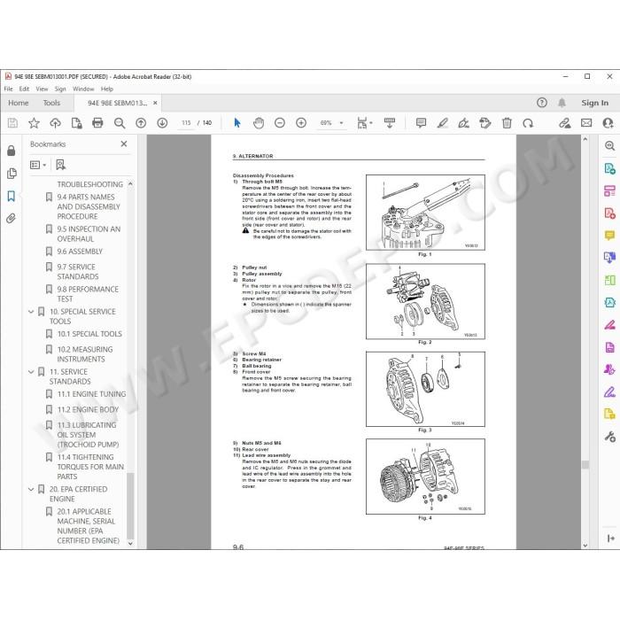Click the upload to cloud icon
Viewport: 620px width, 620px height.
point(55,123)
